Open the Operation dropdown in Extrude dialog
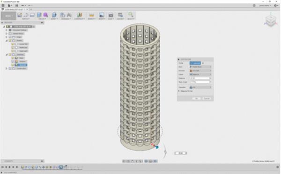The height and width of the screenshot is (174, 281). pyautogui.click(x=200, y=87)
